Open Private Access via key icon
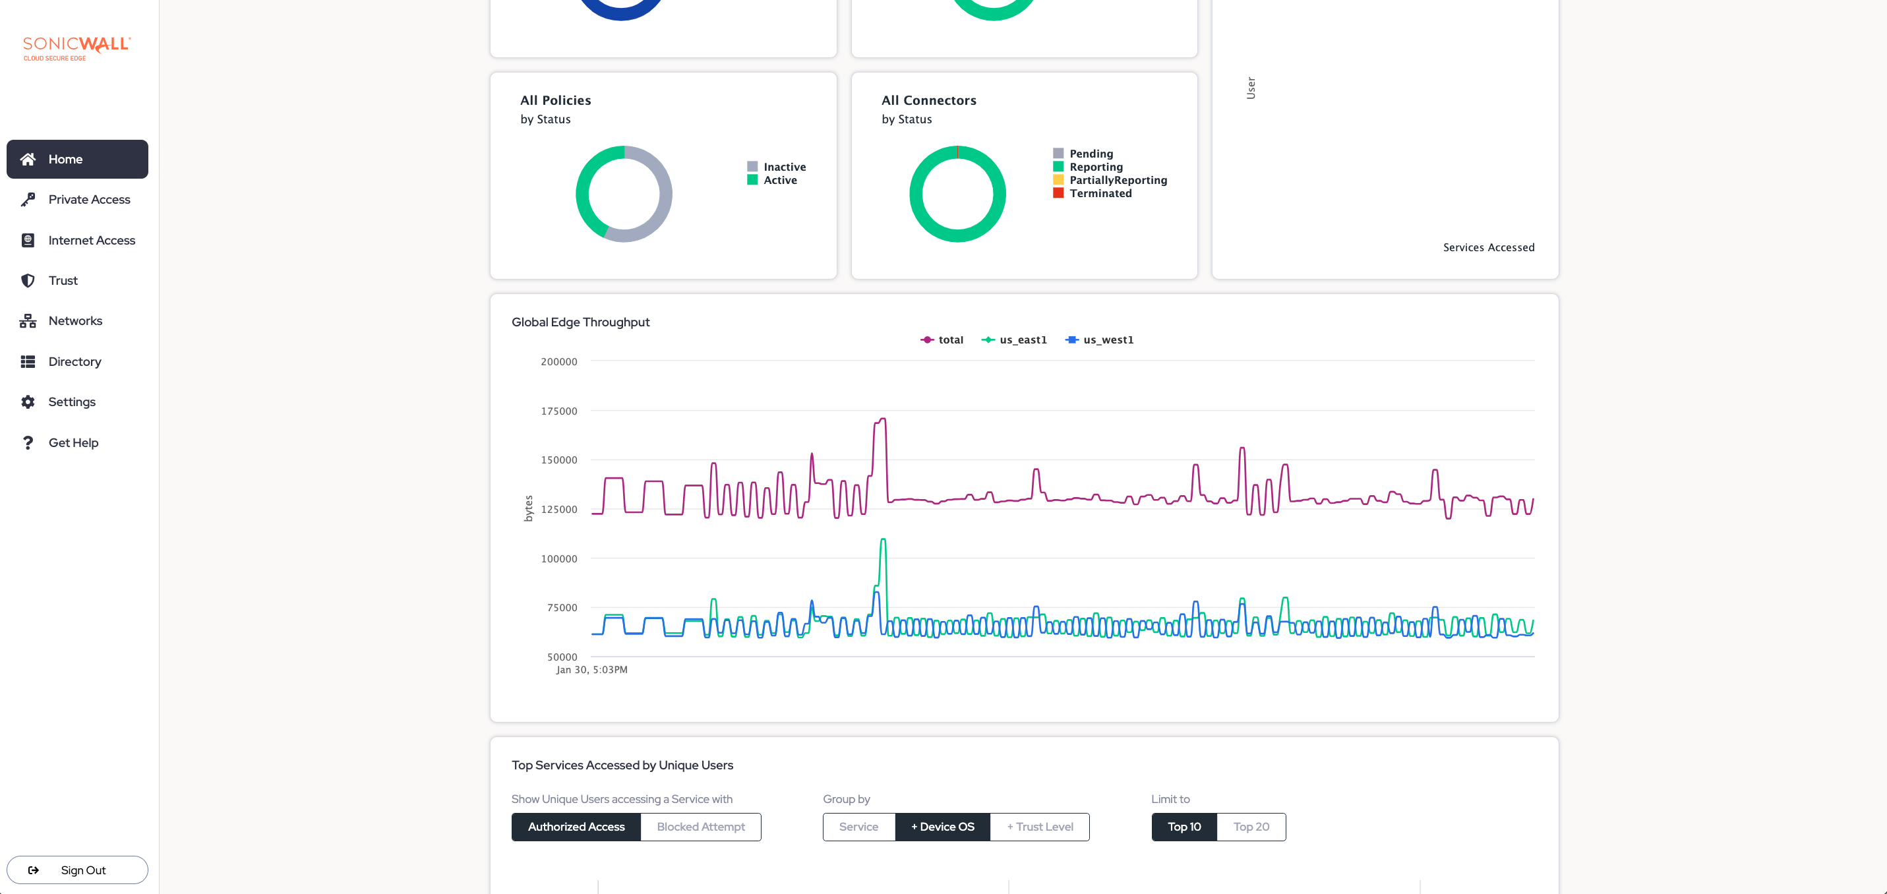 click(x=28, y=199)
